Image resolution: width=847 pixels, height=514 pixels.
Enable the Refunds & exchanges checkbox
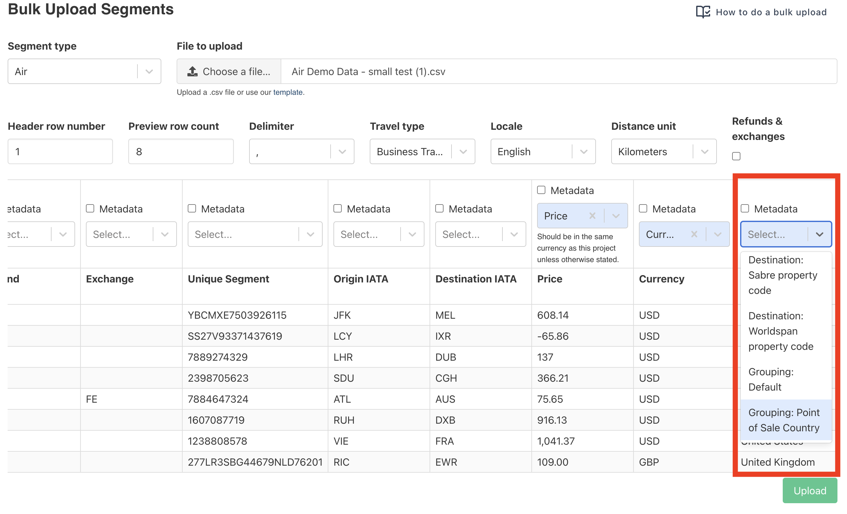pos(736,156)
